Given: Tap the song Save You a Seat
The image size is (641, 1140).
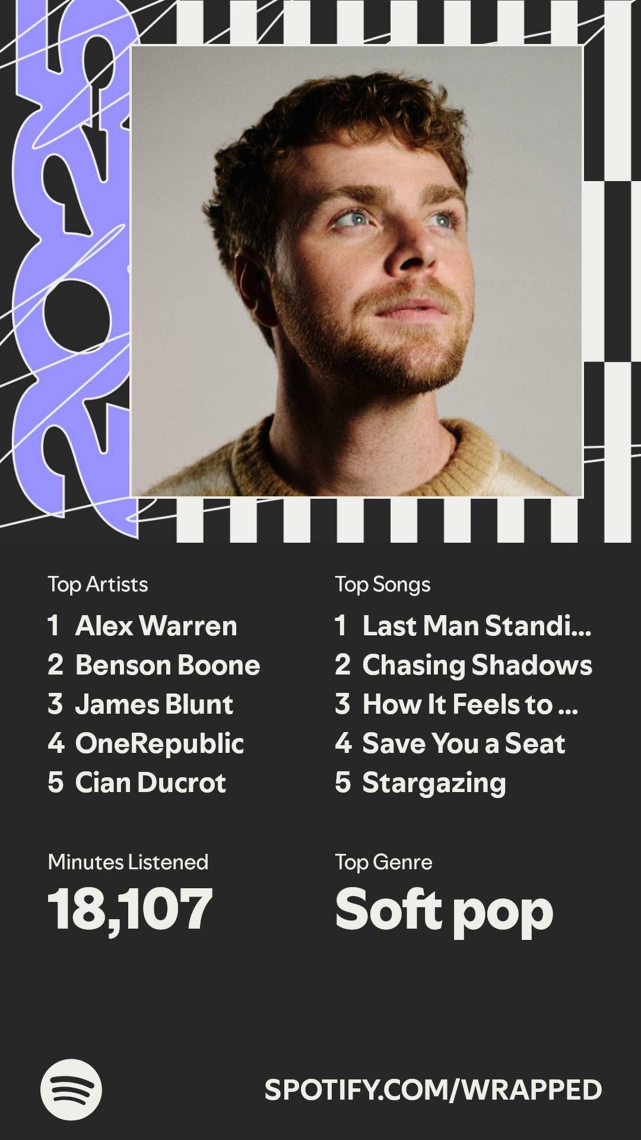Looking at the screenshot, I should [463, 743].
